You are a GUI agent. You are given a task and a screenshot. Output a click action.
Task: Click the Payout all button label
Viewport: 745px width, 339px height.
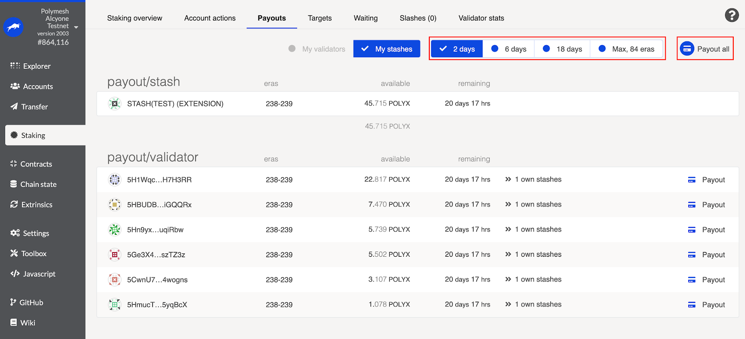(713, 49)
